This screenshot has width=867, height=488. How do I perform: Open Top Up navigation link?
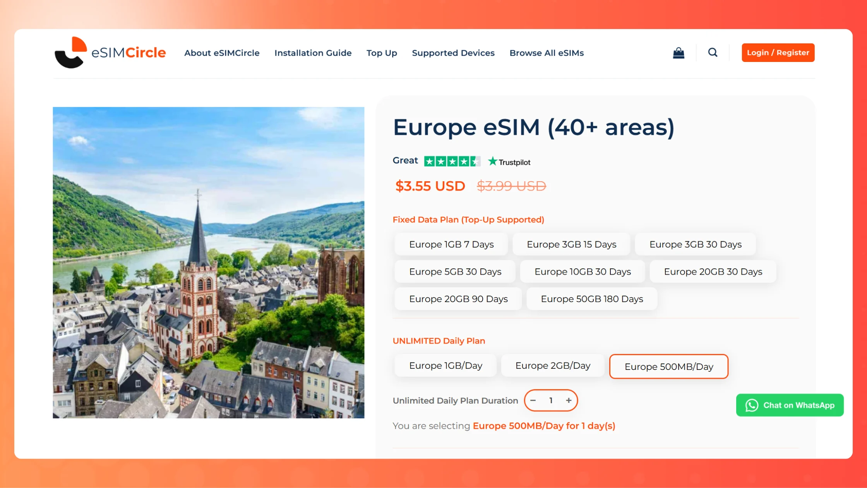(x=382, y=53)
